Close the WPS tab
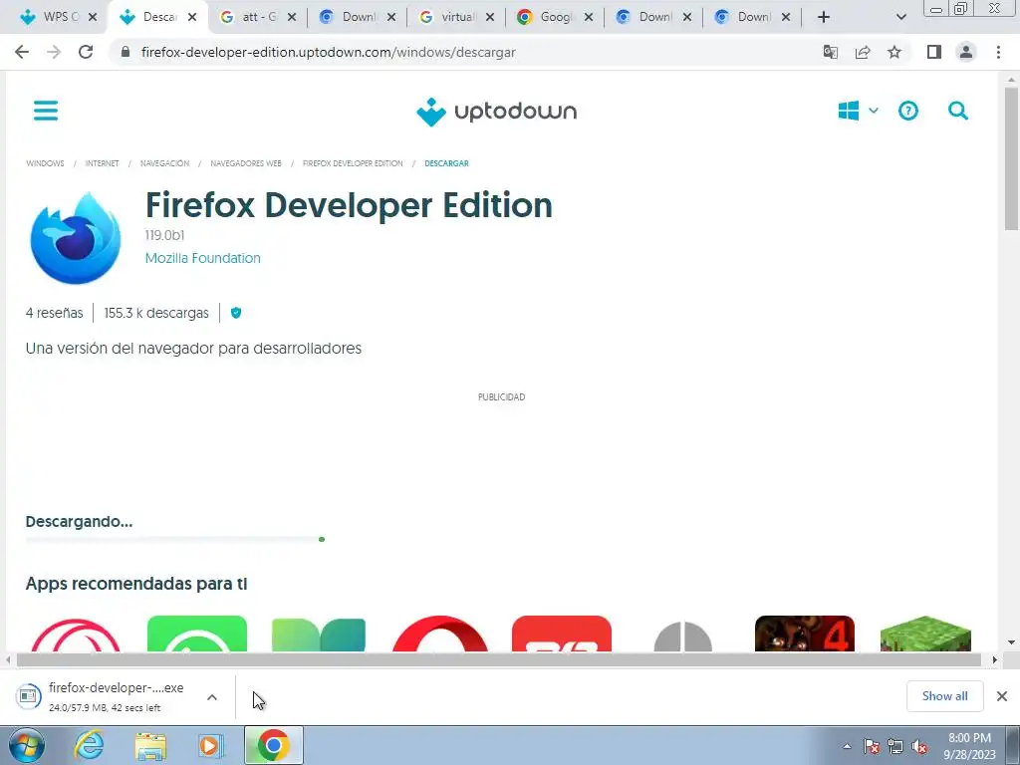This screenshot has height=765, width=1020. (x=93, y=18)
